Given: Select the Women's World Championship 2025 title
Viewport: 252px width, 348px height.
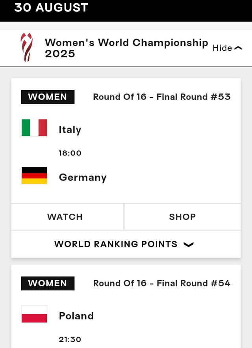Looking at the screenshot, I should [126, 48].
